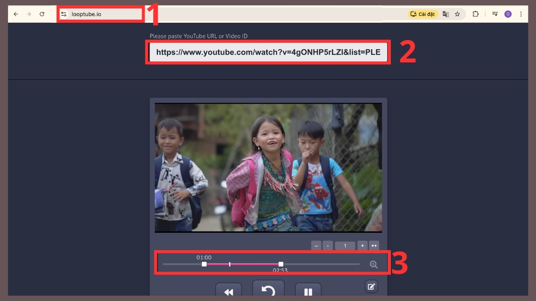Open the Q profile account menu
Image resolution: width=536 pixels, height=301 pixels.
508,14
